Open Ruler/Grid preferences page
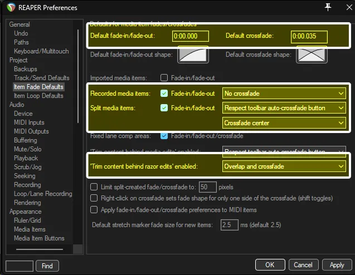Image resolution: width=355 pixels, height=275 pixels. 27,220
